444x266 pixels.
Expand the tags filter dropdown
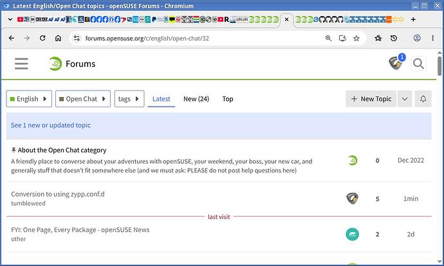129,99
